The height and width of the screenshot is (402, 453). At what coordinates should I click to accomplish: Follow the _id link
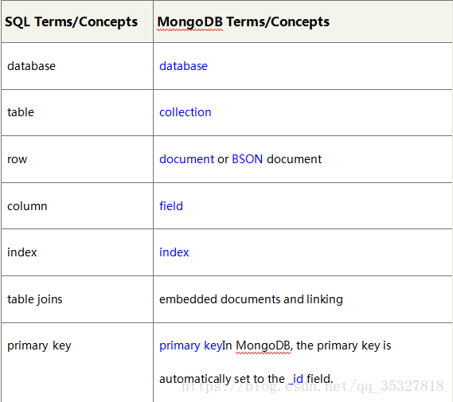pyautogui.click(x=296, y=379)
